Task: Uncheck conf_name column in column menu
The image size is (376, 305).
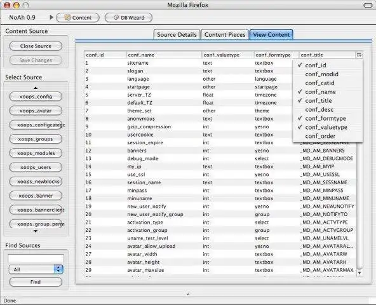Action: (x=328, y=91)
